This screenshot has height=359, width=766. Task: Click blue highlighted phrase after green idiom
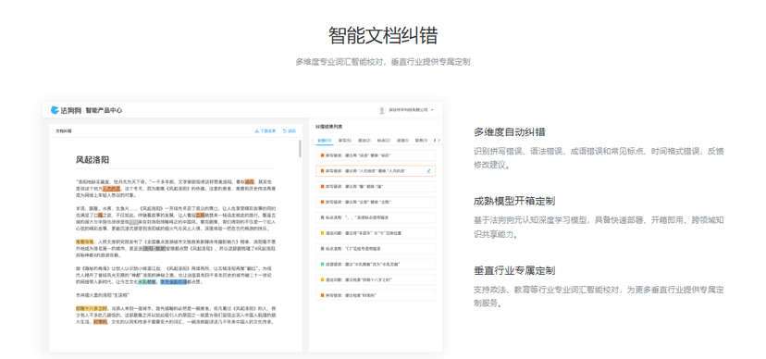[x=173, y=282]
